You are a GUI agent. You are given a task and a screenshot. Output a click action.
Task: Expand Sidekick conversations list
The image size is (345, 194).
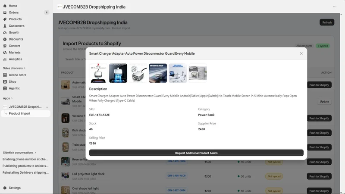19,153
